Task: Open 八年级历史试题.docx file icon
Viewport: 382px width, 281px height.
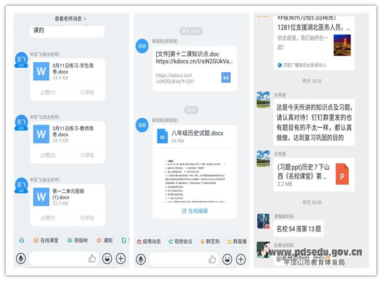Action: [163, 136]
